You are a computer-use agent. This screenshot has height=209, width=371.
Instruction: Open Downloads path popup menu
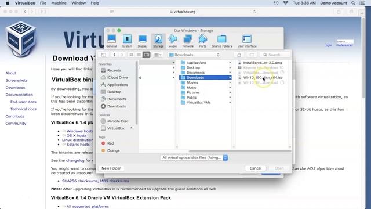point(194,55)
